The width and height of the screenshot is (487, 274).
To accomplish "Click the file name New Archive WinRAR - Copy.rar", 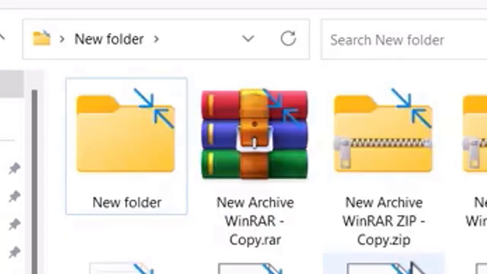I will (255, 221).
